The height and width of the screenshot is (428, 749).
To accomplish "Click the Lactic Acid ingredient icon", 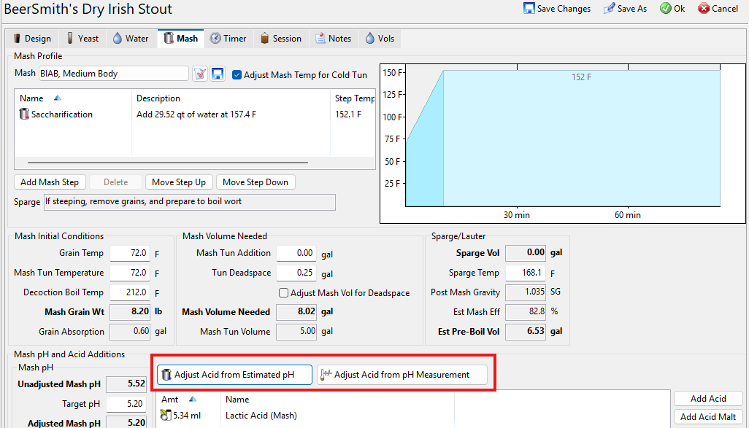I will coord(166,416).
